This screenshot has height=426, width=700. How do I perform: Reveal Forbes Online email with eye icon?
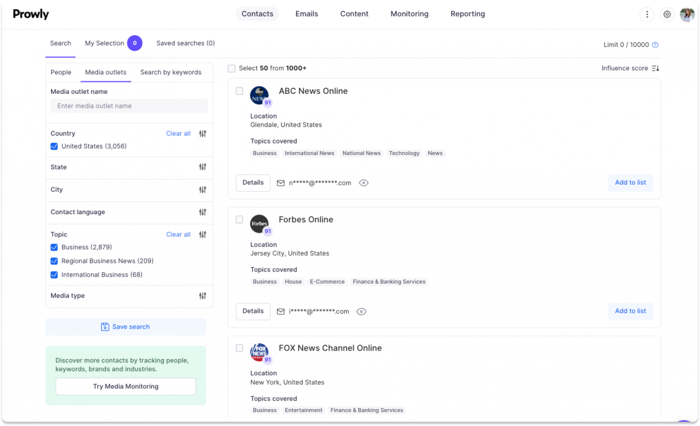[x=361, y=312]
